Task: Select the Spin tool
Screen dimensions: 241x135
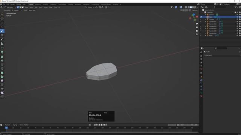Action: (x=2, y=76)
